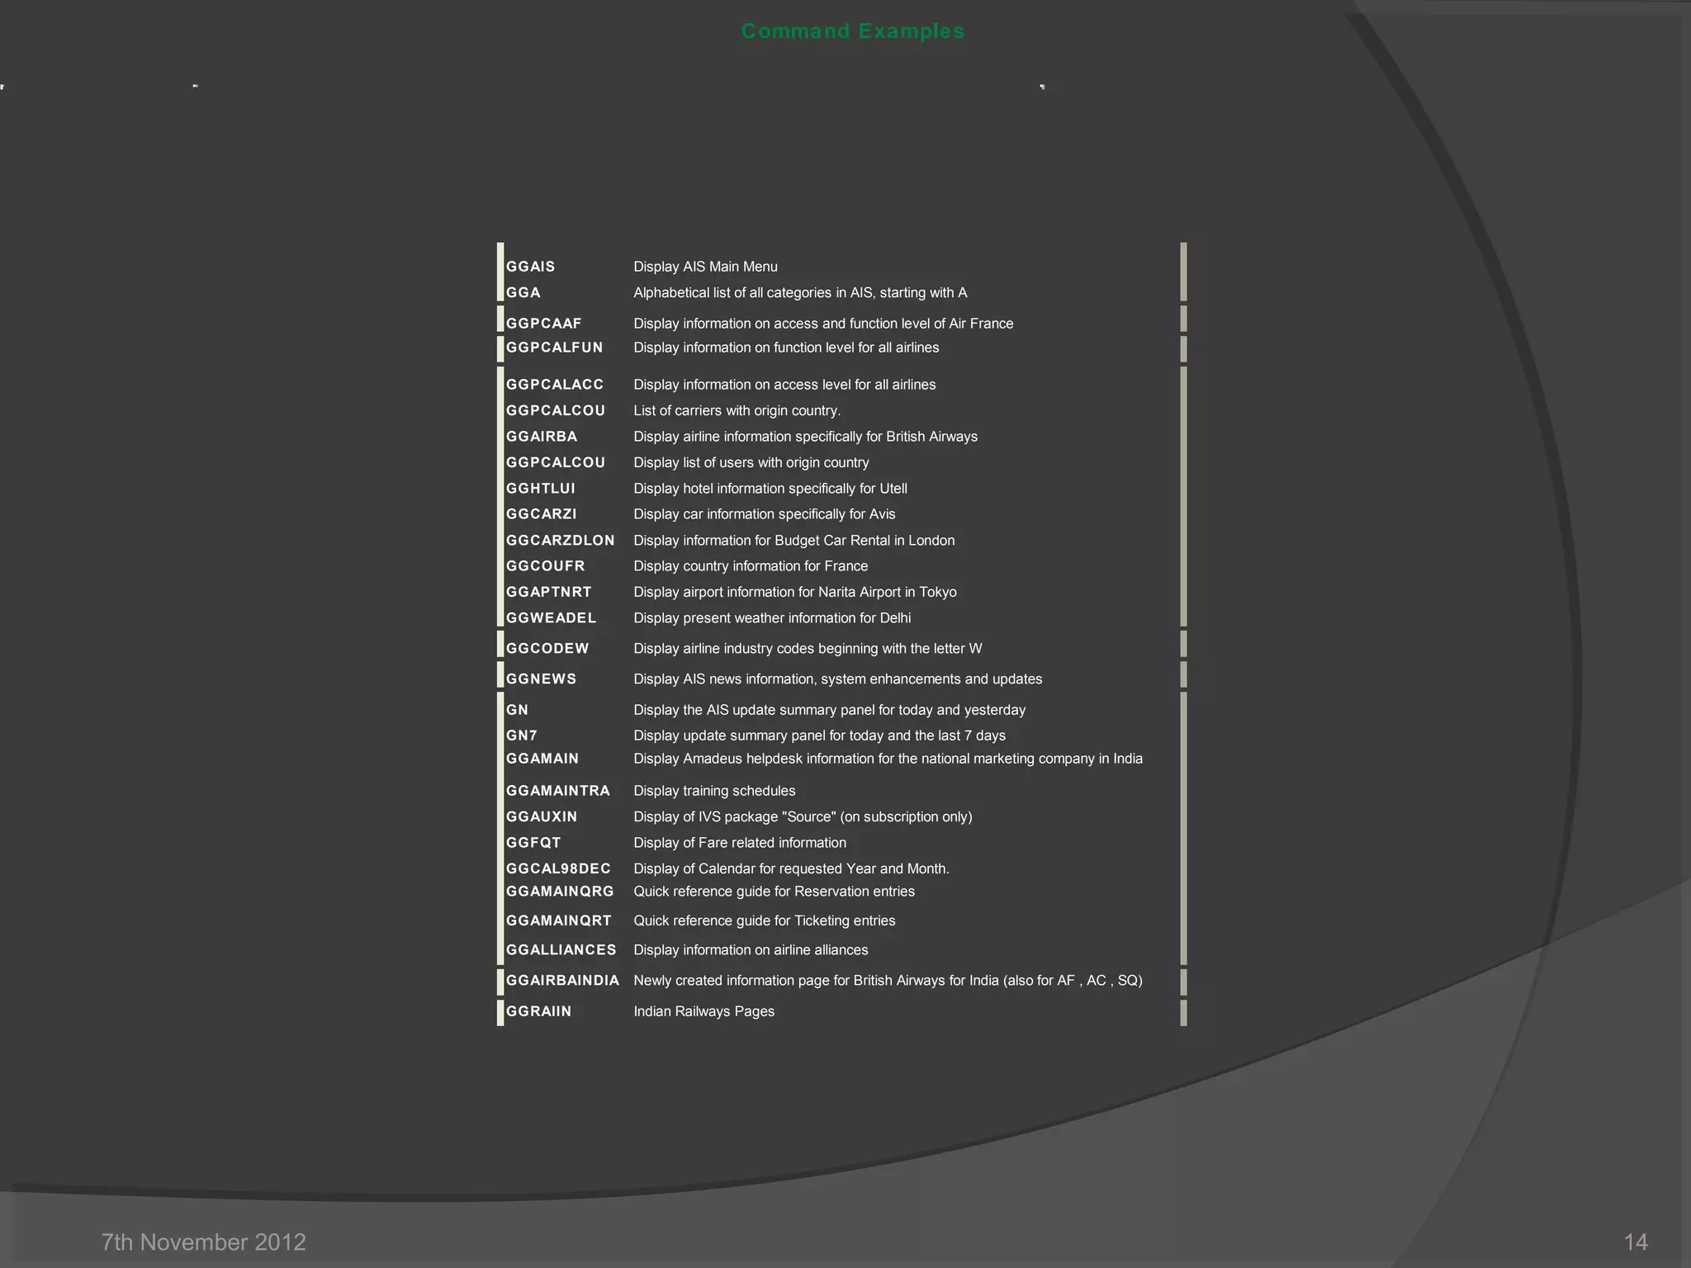Click the GGCARZDLON Budget Car Rental code
This screenshot has width=1691, height=1268.
[x=560, y=541]
